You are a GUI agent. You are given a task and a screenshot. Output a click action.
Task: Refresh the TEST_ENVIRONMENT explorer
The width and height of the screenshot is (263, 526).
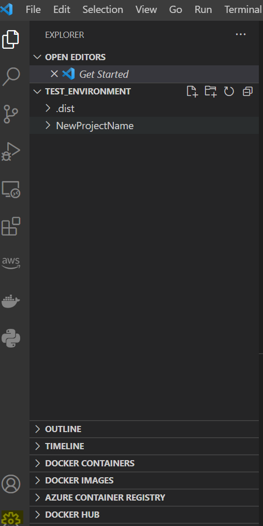[229, 91]
